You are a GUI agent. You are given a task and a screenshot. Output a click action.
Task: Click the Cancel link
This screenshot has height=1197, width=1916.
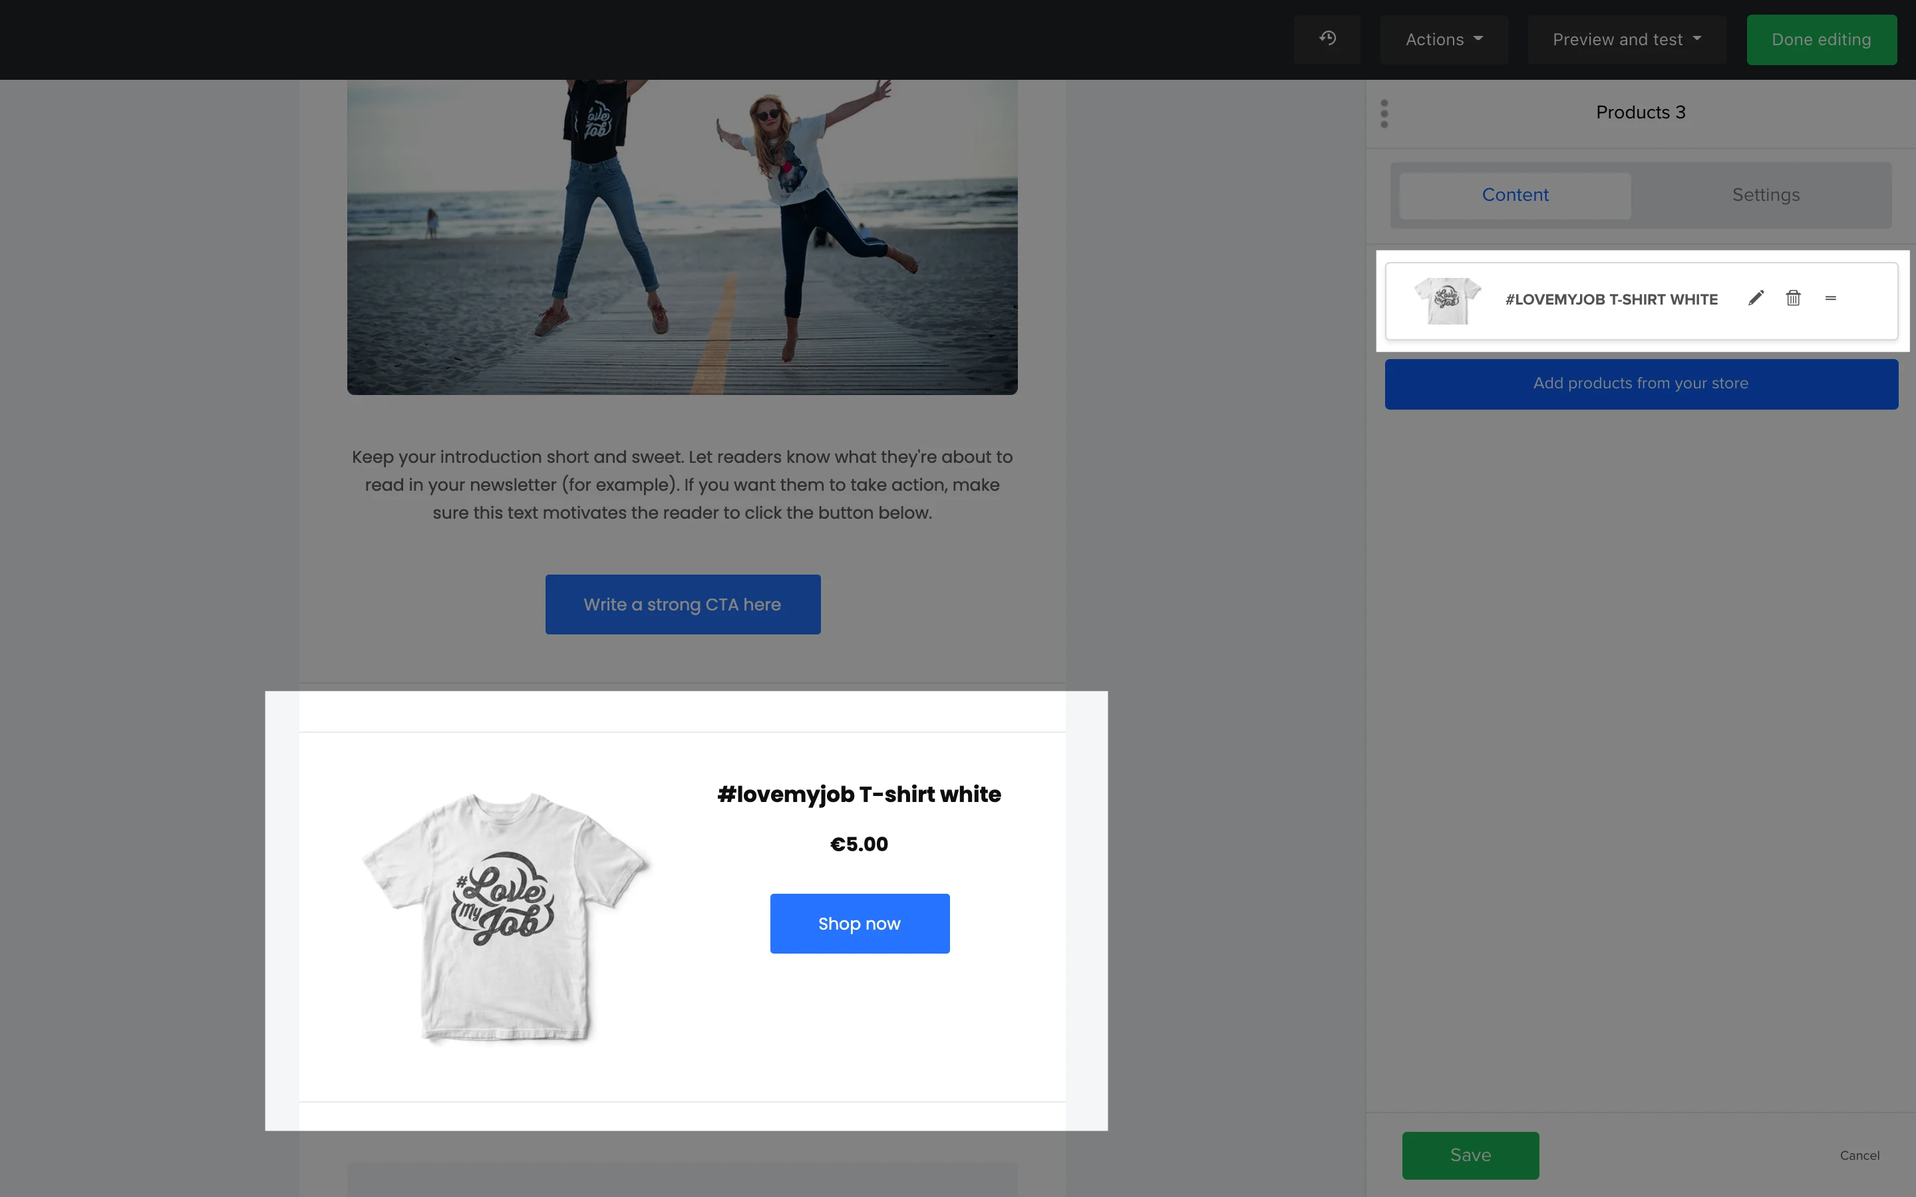coord(1859,1156)
